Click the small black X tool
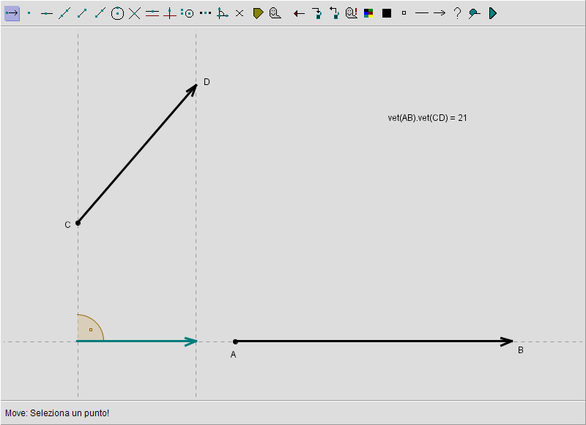586x425 pixels. pos(240,13)
